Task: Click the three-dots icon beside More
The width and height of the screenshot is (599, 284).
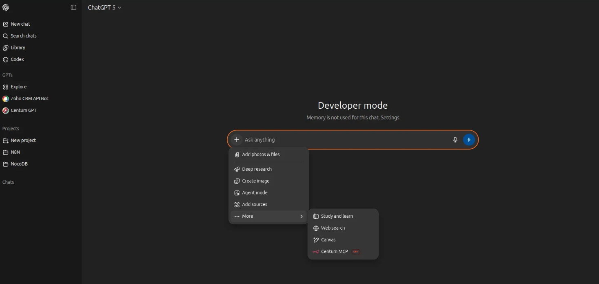Action: [237, 217]
